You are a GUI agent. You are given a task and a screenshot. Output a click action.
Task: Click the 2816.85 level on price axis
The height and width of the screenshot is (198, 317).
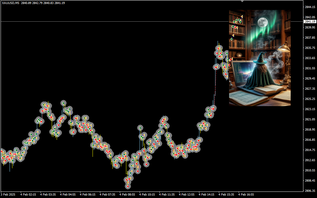pos(310,140)
